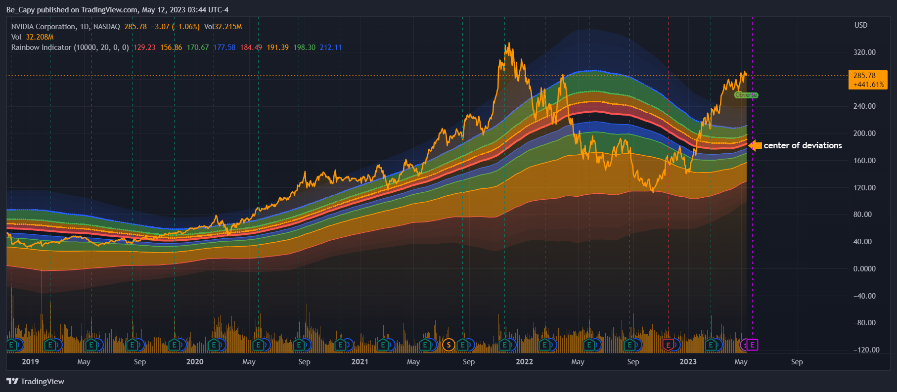Click the blue 212.11 indicator value
Image resolution: width=897 pixels, height=392 pixels.
point(331,47)
